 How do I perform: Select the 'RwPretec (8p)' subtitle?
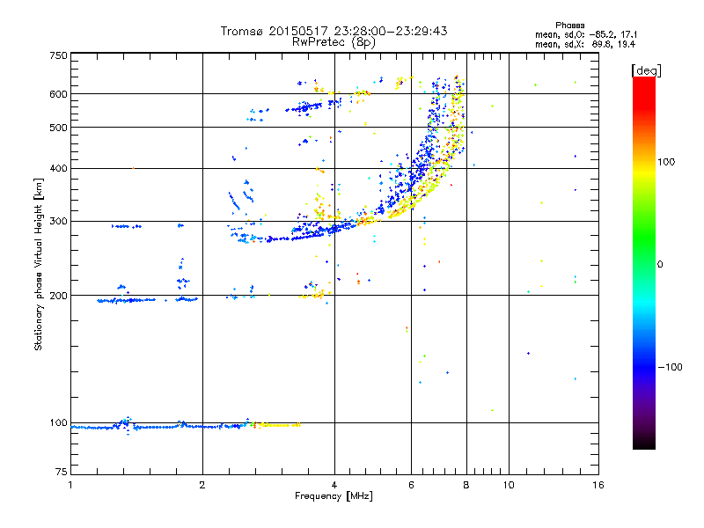point(334,41)
